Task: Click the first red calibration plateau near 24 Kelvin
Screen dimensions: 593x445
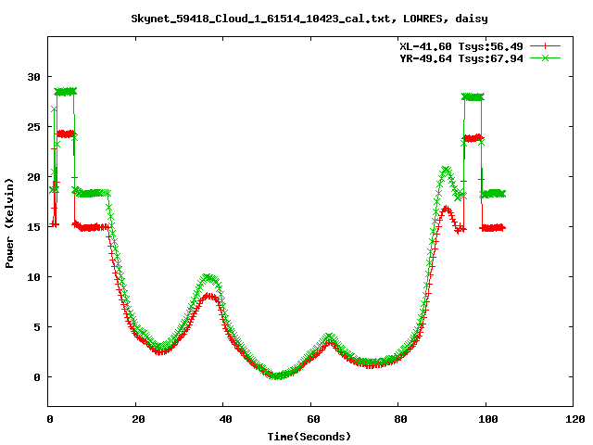Action: point(66,133)
